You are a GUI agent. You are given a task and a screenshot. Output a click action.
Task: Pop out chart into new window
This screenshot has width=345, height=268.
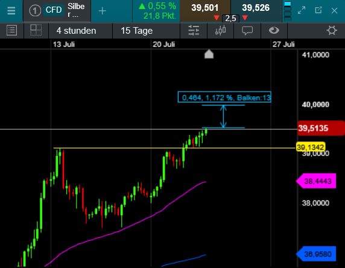click(x=318, y=10)
